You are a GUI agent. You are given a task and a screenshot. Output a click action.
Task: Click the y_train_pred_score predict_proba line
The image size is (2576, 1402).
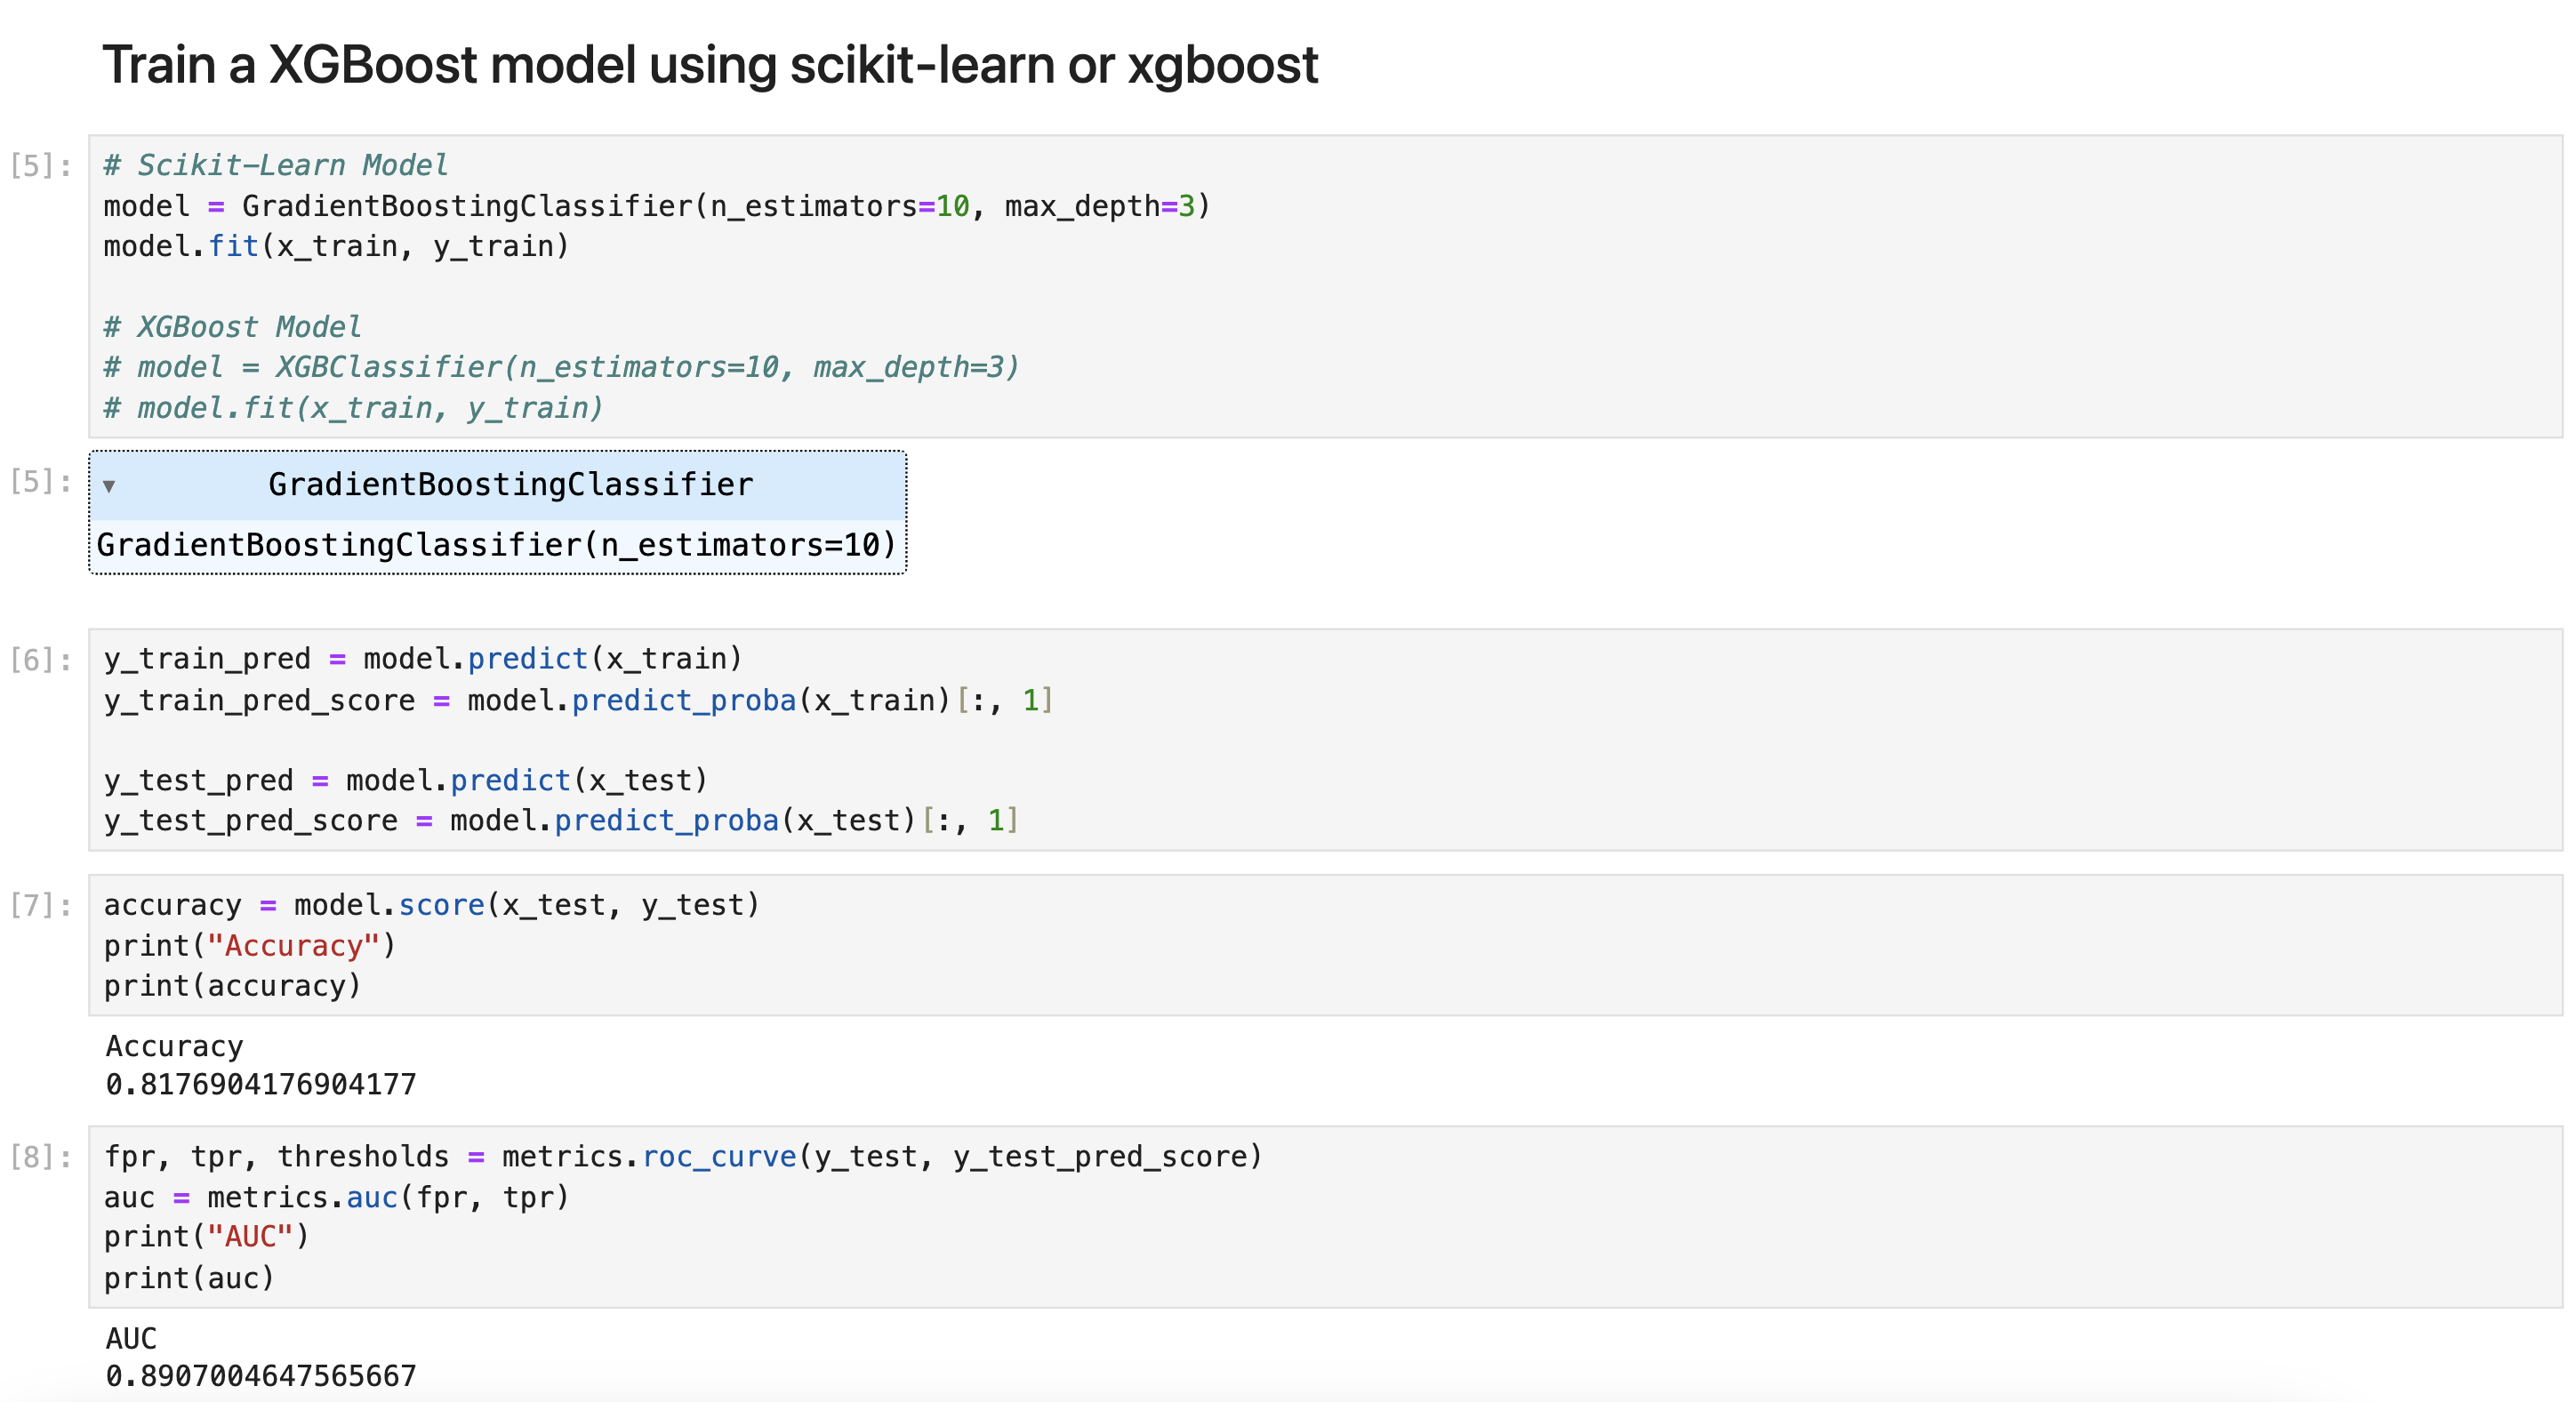tap(578, 700)
